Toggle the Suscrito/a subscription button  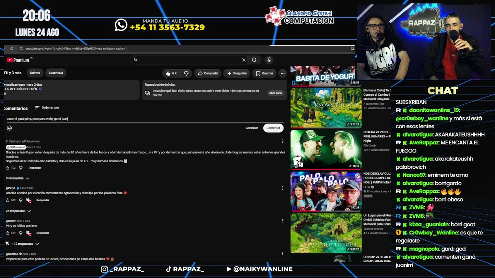56,73
